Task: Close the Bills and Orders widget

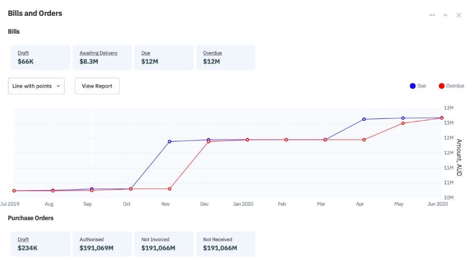Action: (x=459, y=15)
